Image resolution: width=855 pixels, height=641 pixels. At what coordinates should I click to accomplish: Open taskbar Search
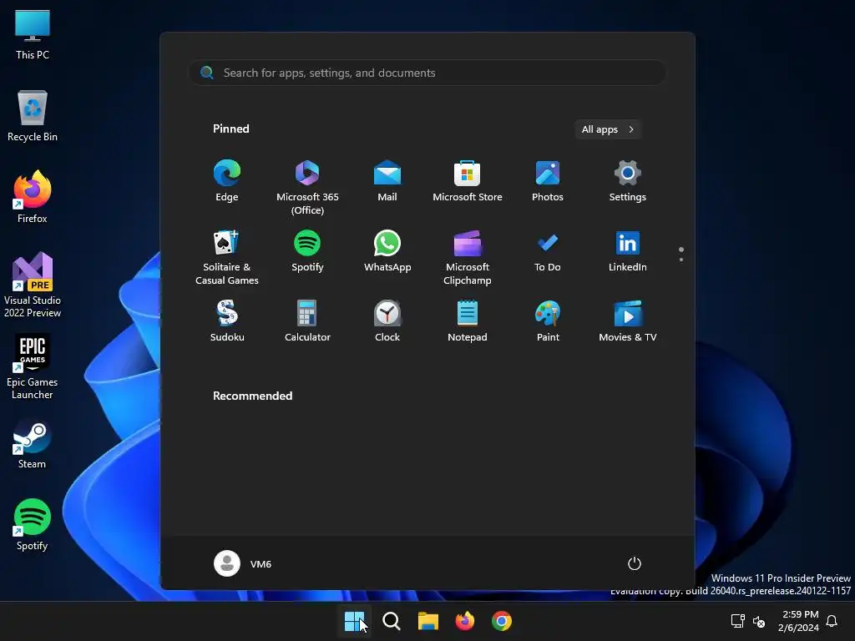click(x=391, y=621)
